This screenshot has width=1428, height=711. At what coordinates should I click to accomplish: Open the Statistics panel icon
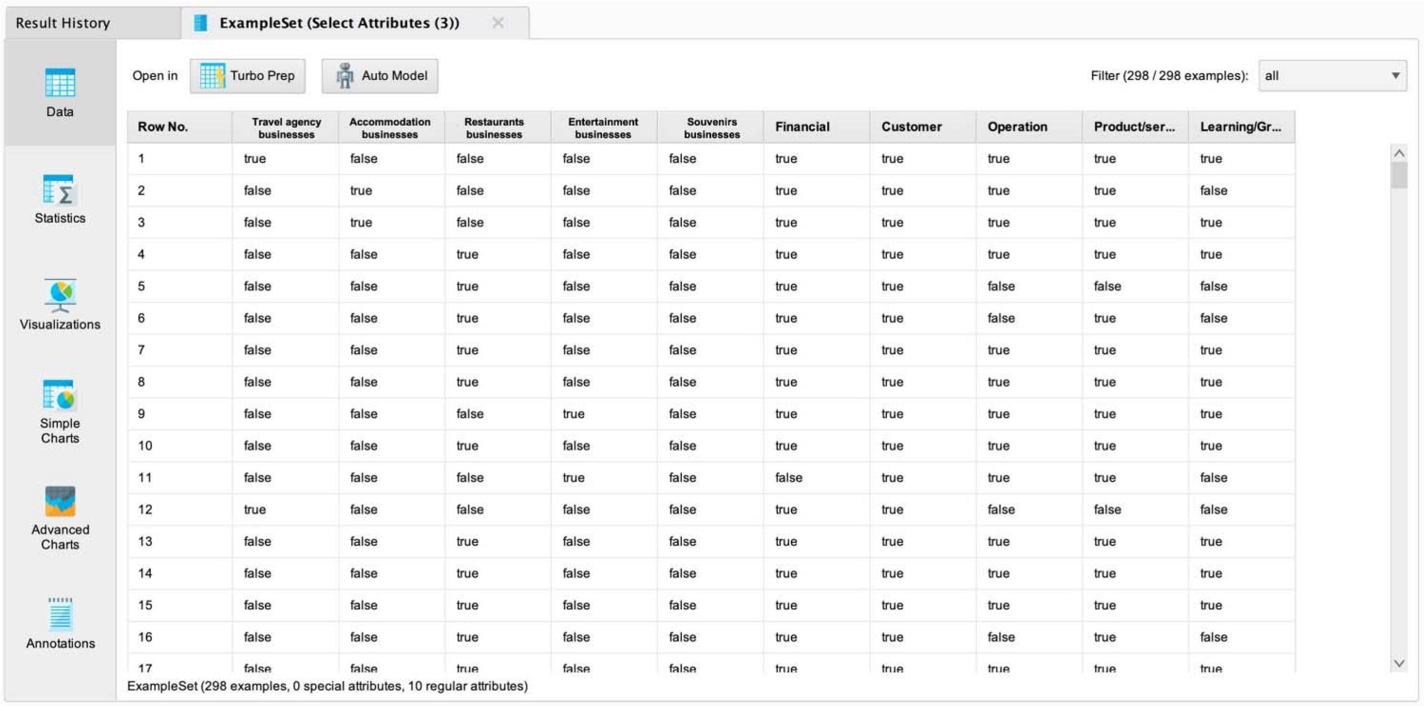[60, 190]
